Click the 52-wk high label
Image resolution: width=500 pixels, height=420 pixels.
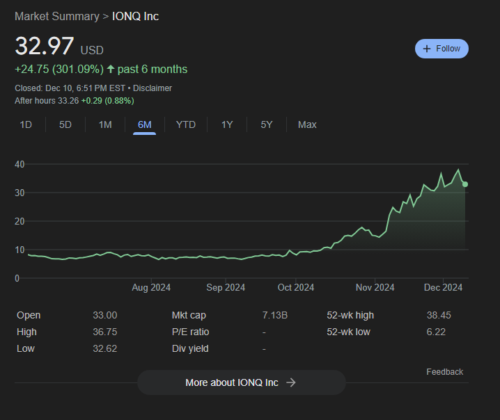[350, 315]
